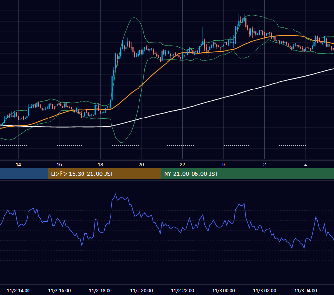
Task: Click the 11/2 16:00 date label
Action: (59, 290)
